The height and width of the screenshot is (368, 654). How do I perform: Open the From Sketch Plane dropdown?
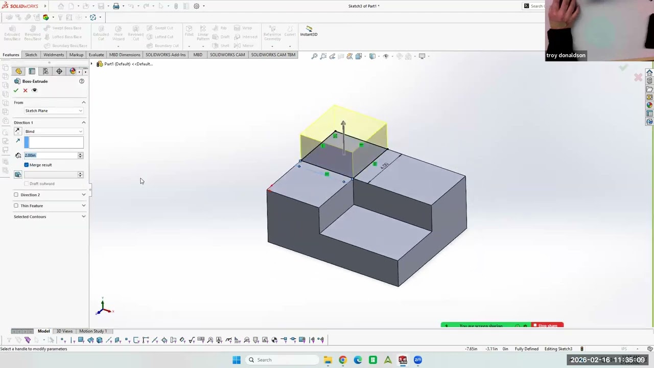point(54,111)
